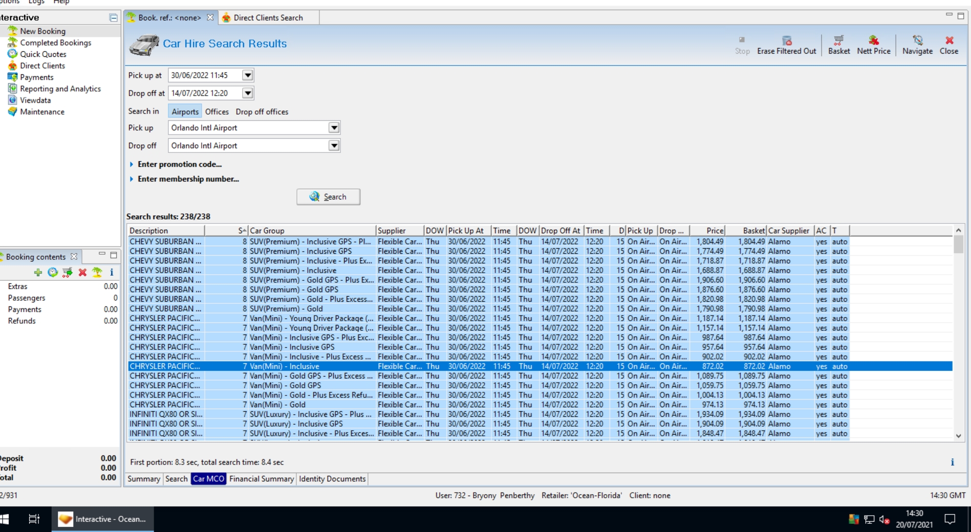This screenshot has width=971, height=532.
Task: Open Task View on the taskbar
Action: tap(34, 519)
